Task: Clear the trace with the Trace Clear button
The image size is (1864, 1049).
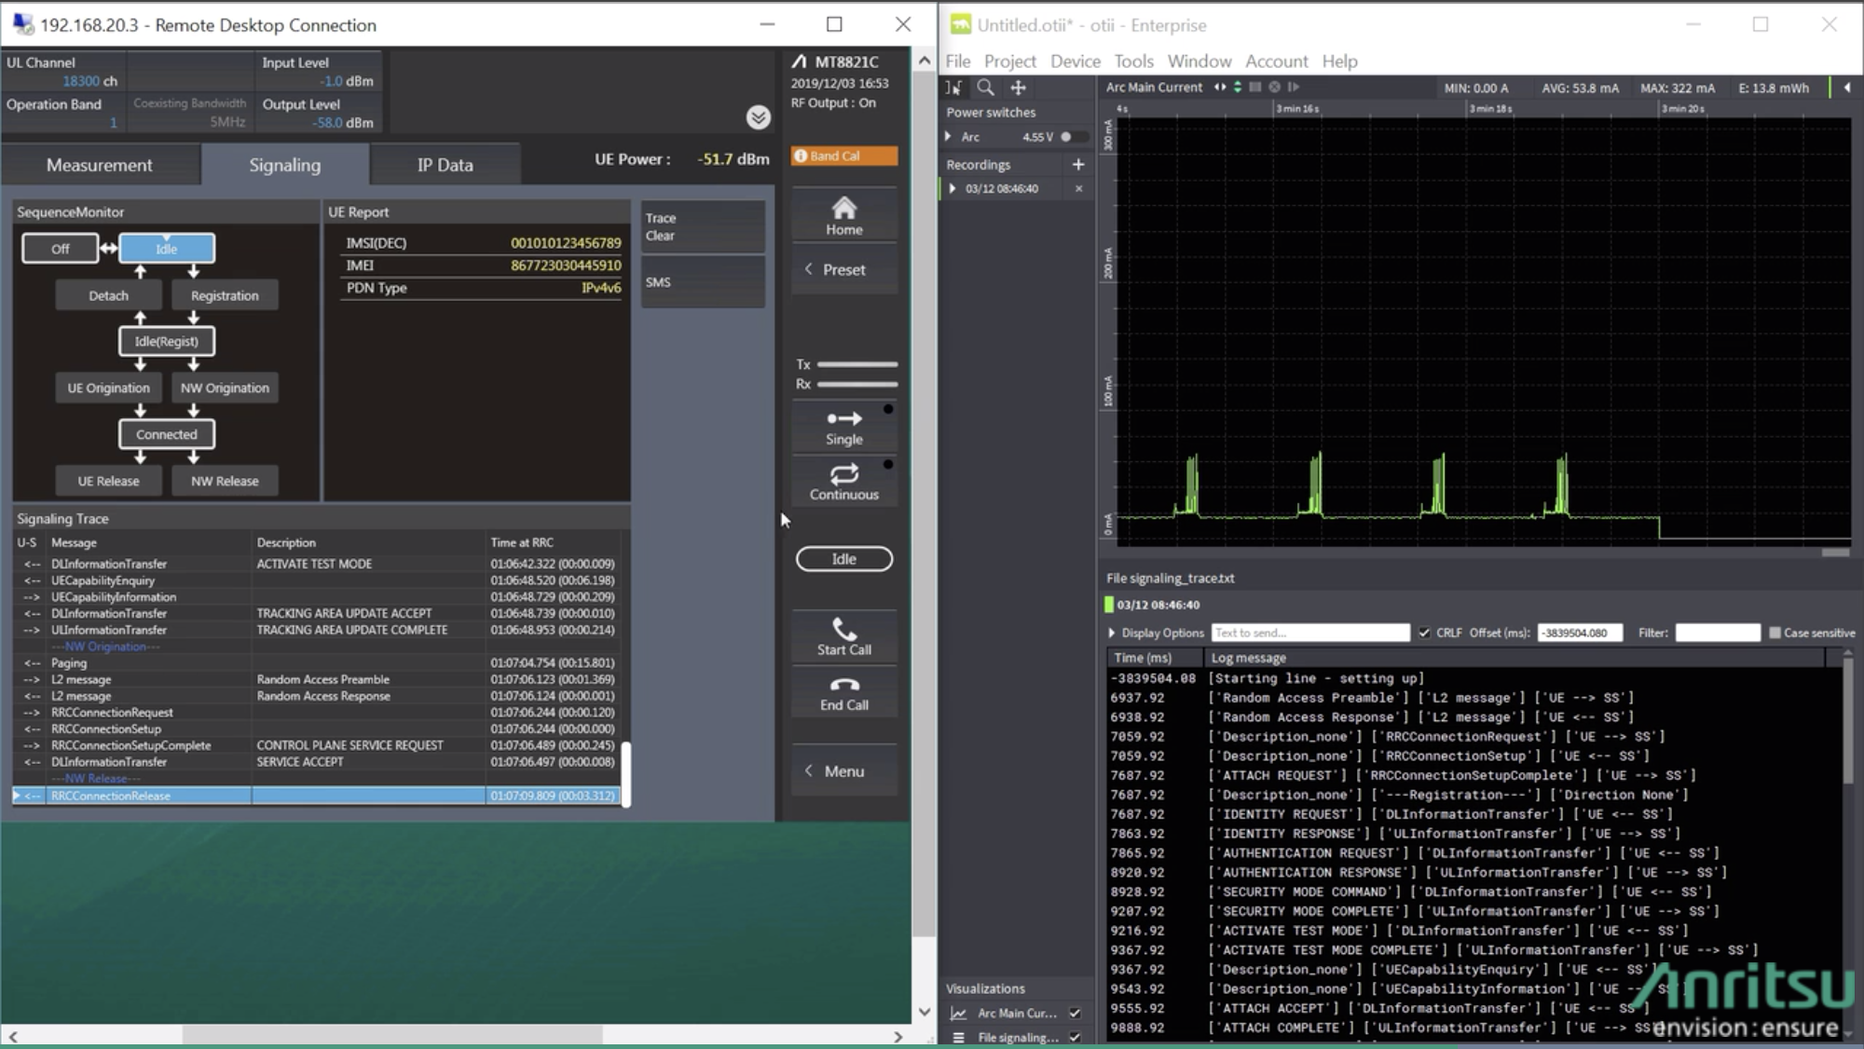Action: (702, 226)
